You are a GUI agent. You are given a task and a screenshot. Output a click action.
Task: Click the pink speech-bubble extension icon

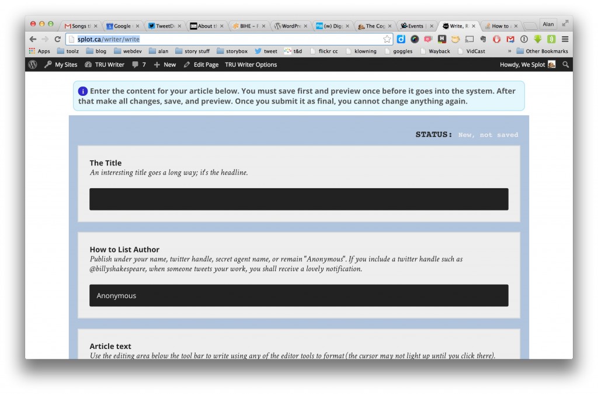click(x=428, y=39)
